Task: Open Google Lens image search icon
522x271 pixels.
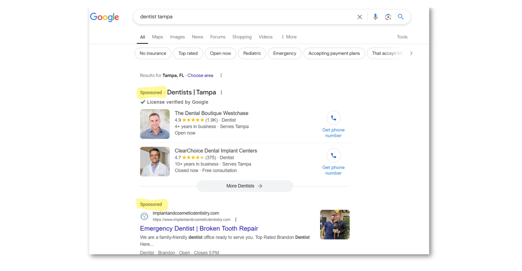Action: click(388, 17)
